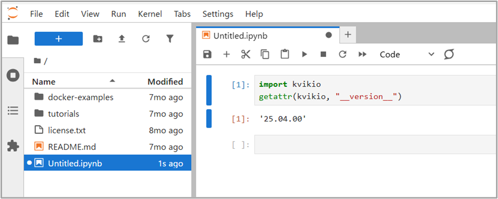Click the input prompt [1]: label
498x199 pixels.
tap(241, 85)
